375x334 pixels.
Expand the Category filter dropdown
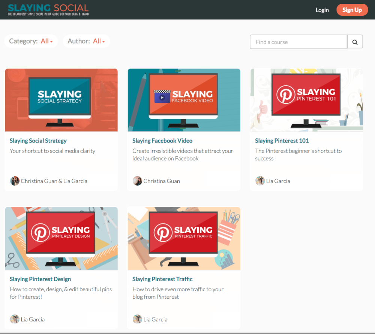click(x=31, y=41)
